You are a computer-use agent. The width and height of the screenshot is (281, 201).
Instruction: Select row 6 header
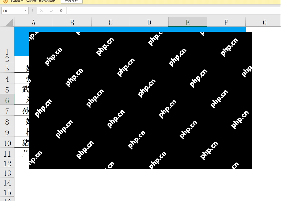point(7,99)
